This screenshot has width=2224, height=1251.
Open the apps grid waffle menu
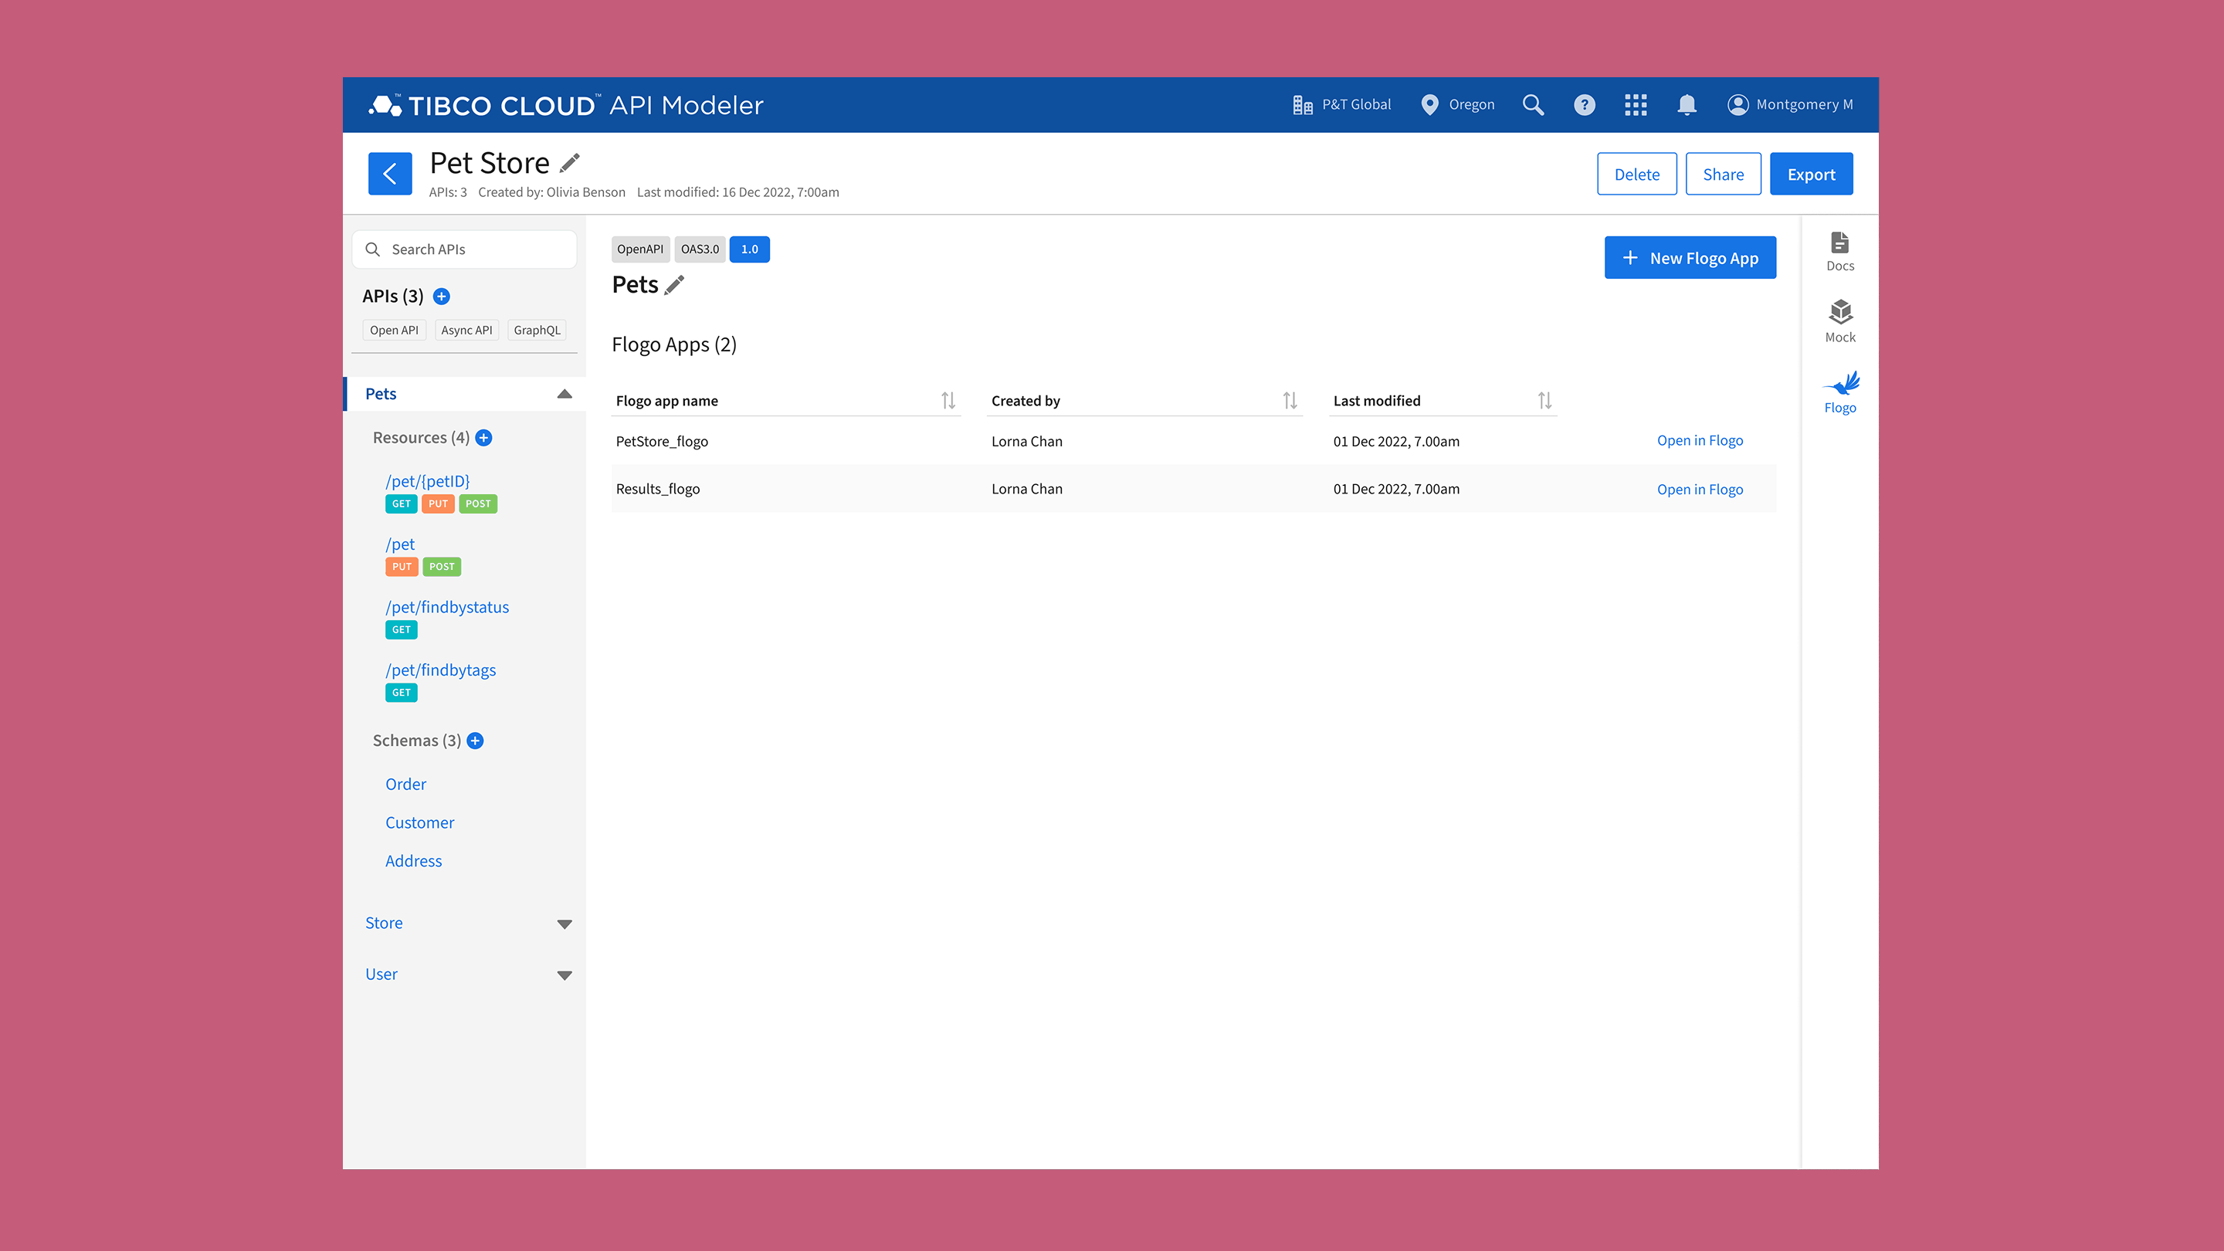coord(1636,104)
